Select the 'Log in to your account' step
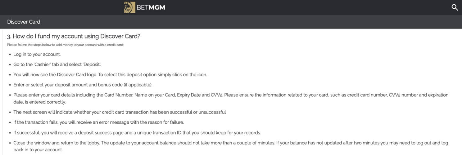Screen dimensions: 462x155 37,54
